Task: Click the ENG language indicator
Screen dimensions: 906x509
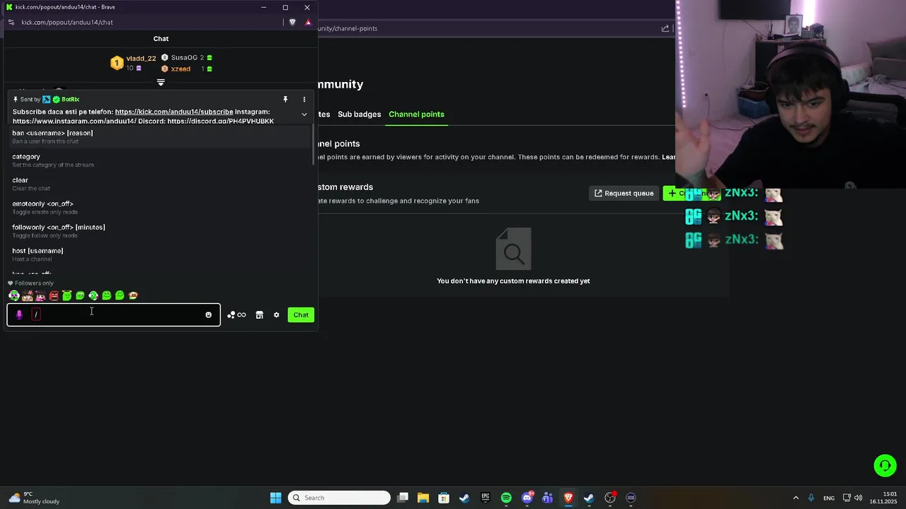Action: (829, 498)
